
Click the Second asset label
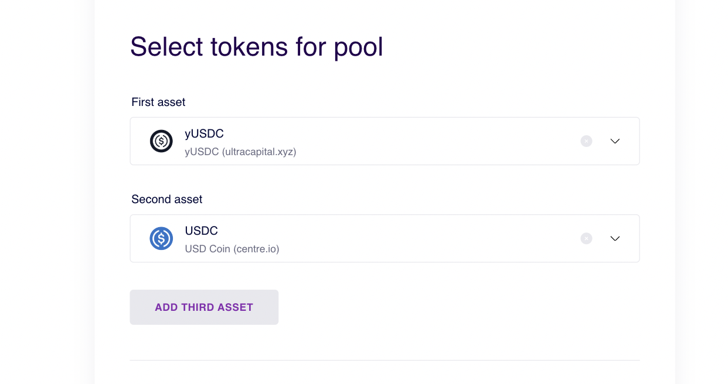point(167,199)
